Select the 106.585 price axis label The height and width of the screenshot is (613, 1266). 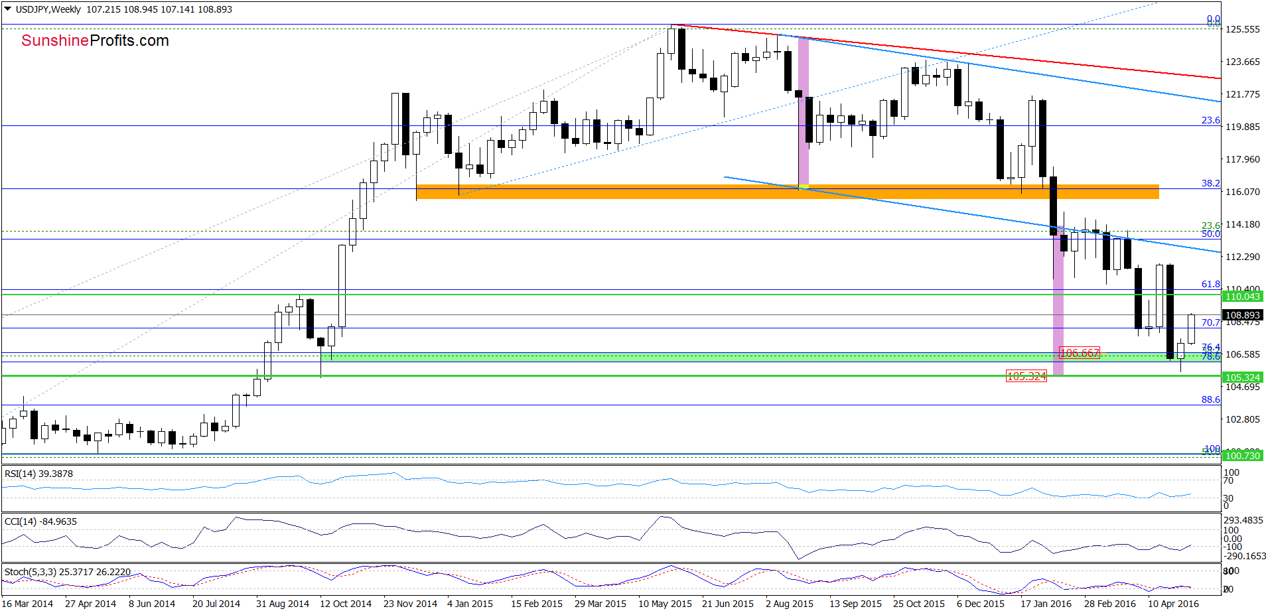(1242, 354)
